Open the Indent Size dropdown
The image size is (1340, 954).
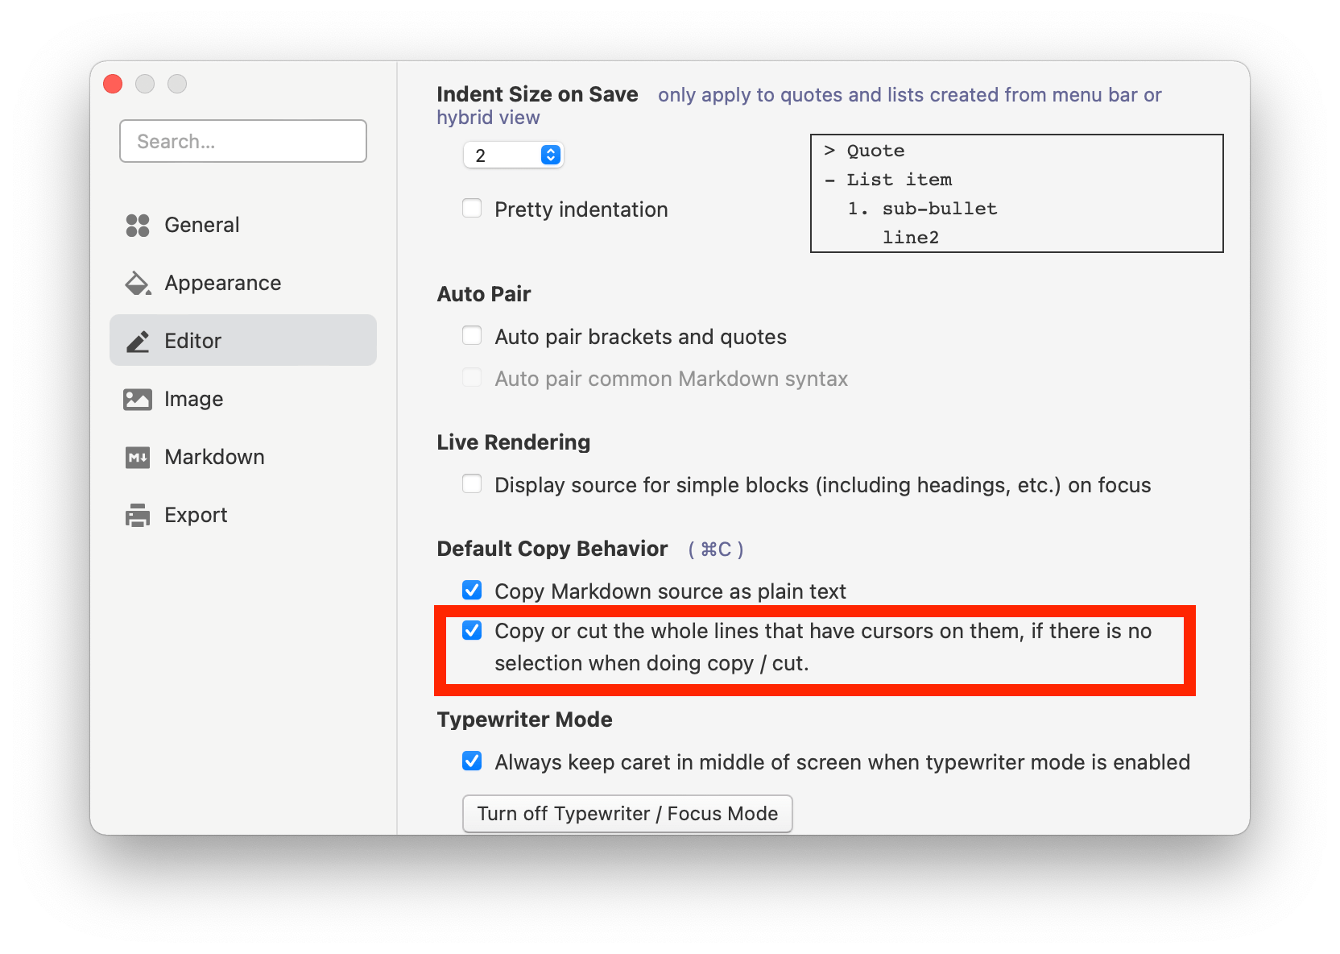click(514, 156)
